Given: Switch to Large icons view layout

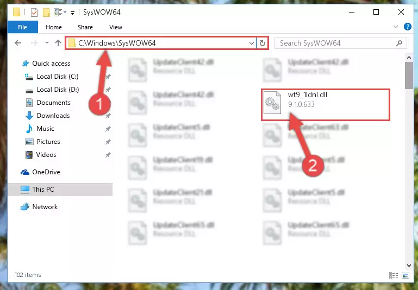Looking at the screenshot, I should click(x=405, y=276).
